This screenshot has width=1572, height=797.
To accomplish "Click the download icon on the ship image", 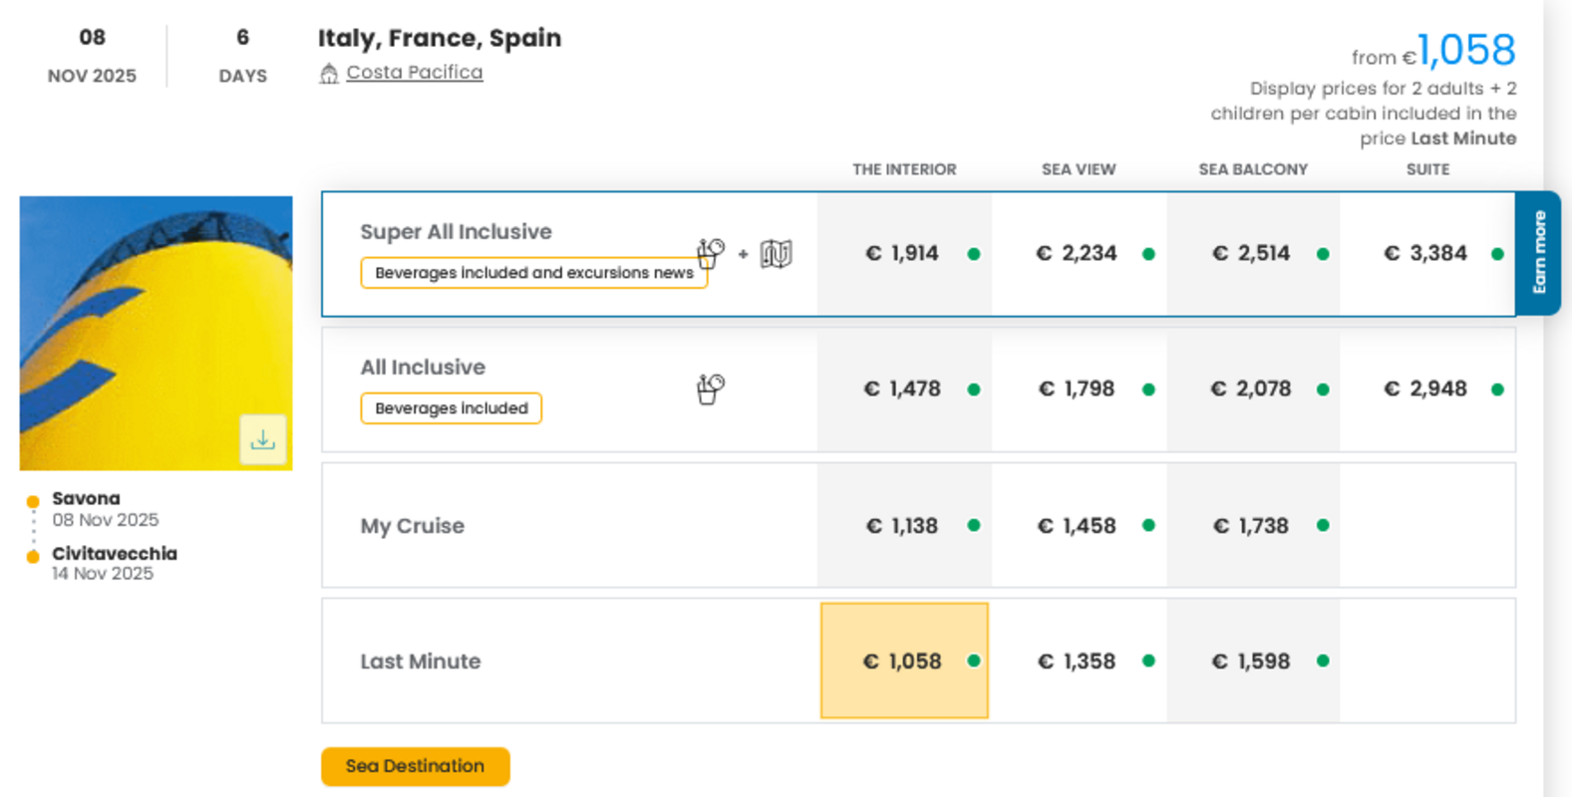I will tap(262, 439).
